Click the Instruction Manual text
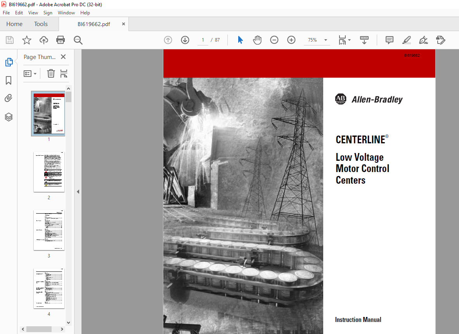 click(358, 320)
